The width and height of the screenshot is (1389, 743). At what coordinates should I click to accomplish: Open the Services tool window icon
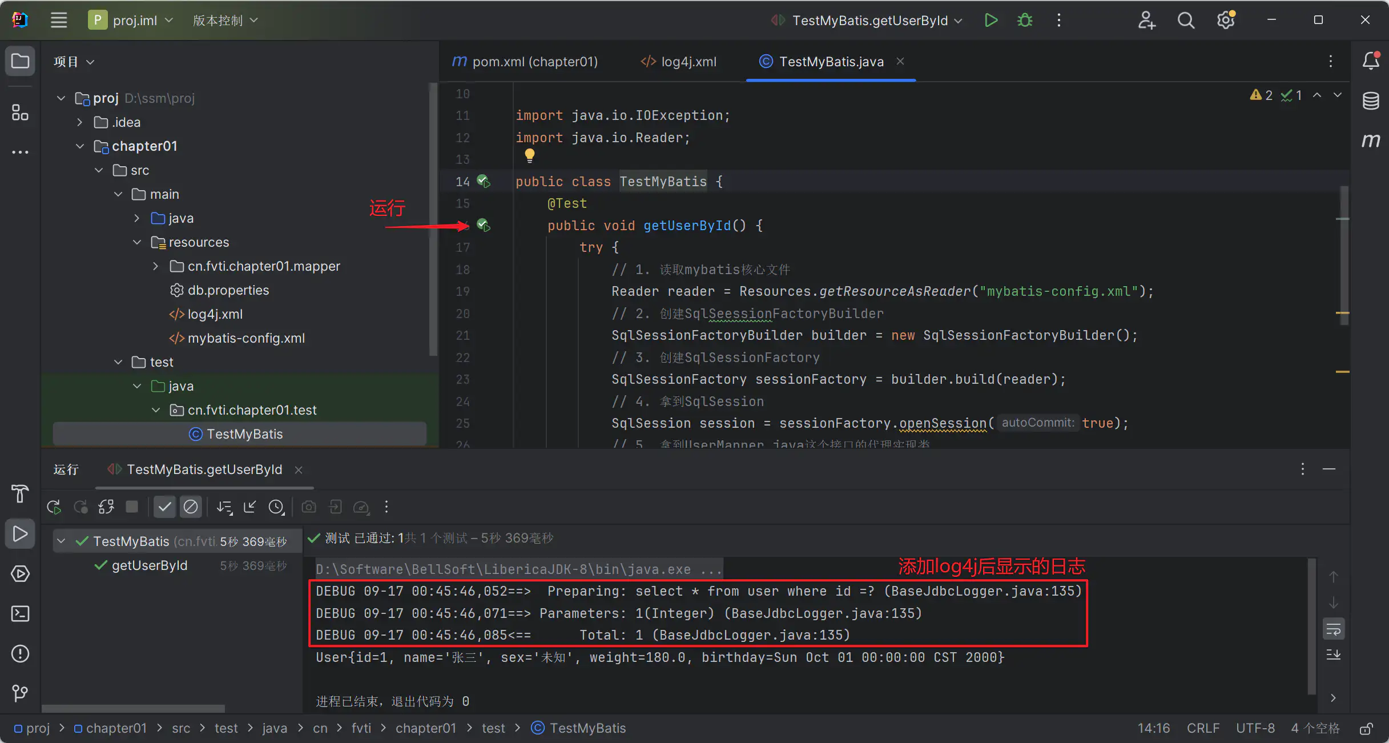pyautogui.click(x=20, y=573)
